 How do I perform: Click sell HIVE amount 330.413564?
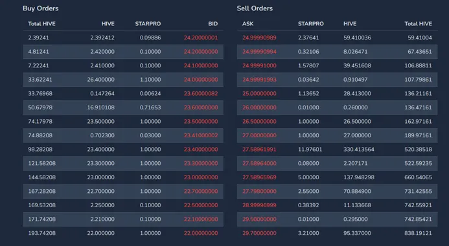pyautogui.click(x=359, y=150)
